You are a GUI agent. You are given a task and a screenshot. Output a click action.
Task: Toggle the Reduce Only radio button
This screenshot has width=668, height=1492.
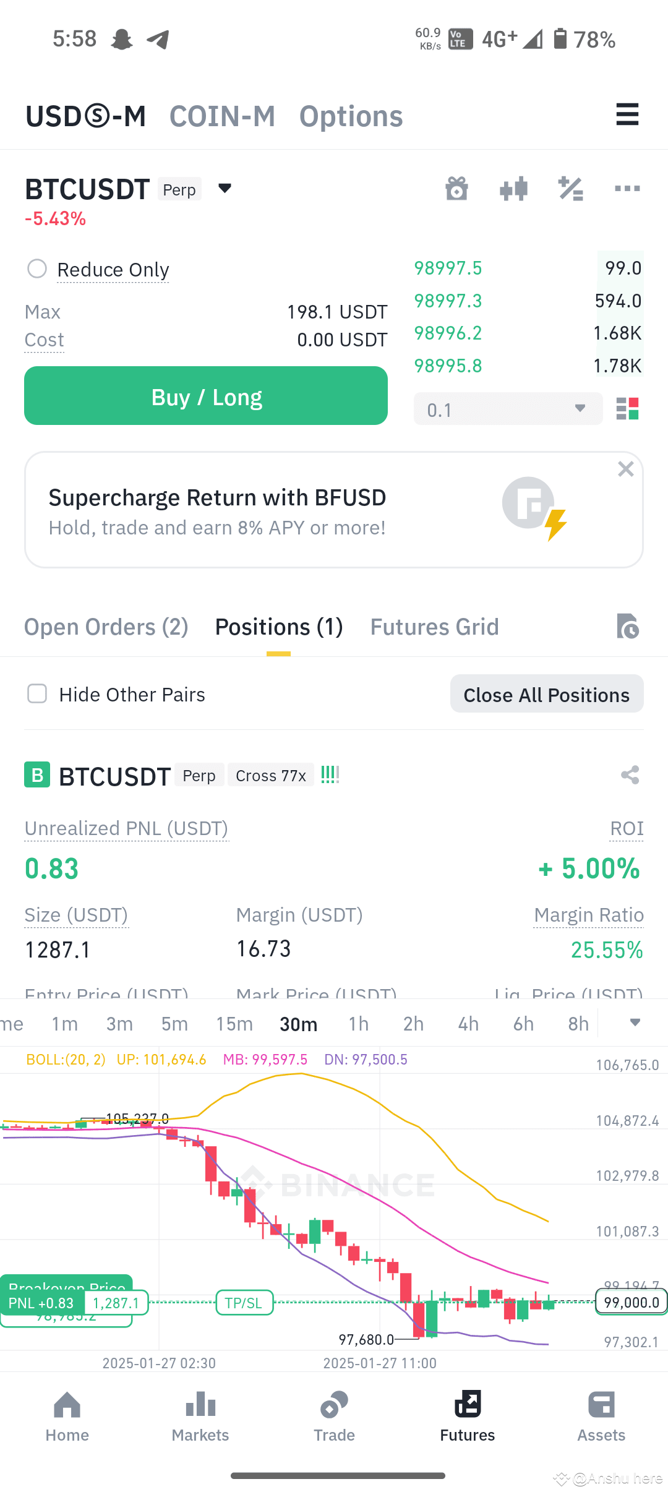pyautogui.click(x=37, y=268)
